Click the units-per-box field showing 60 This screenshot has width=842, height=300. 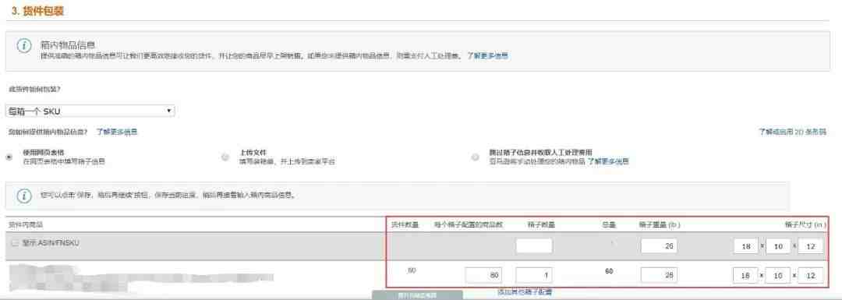(x=484, y=275)
